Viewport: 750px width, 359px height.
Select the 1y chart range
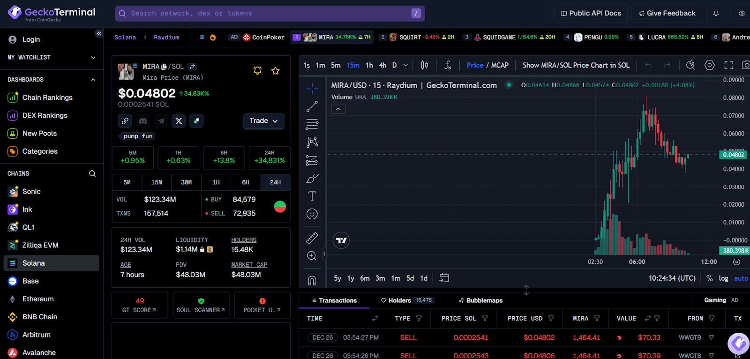click(x=351, y=278)
